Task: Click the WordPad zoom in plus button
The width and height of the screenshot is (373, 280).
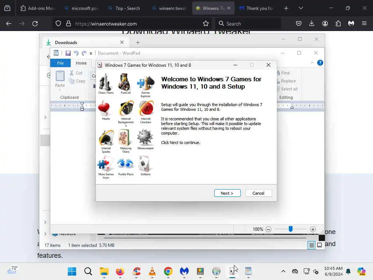Action: (313, 229)
